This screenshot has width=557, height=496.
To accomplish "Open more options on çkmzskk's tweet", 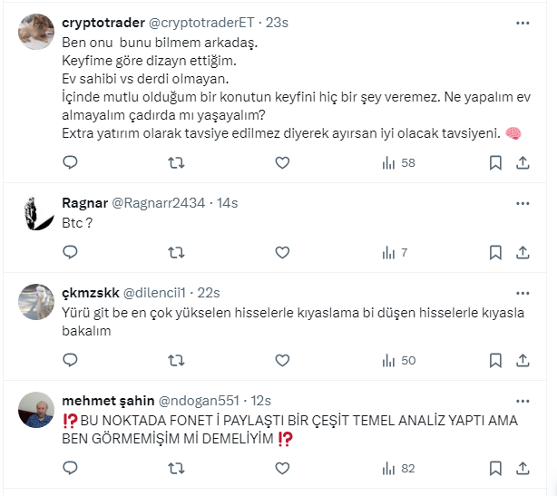I will tap(523, 292).
